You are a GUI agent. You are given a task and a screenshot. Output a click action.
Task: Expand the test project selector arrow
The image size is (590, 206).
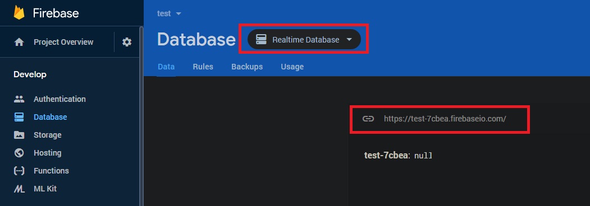[x=179, y=13]
